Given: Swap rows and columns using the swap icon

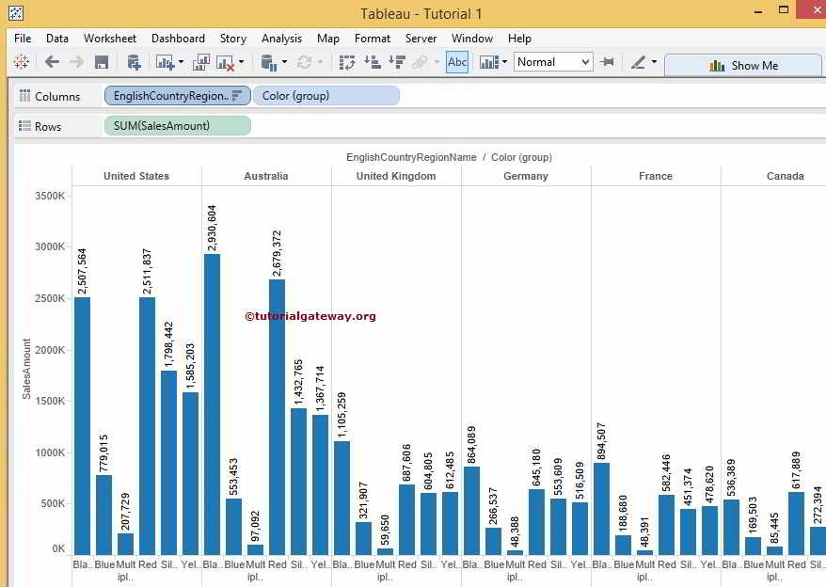Looking at the screenshot, I should pos(347,62).
